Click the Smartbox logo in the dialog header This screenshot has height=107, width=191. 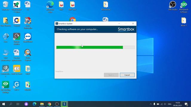tap(126, 29)
